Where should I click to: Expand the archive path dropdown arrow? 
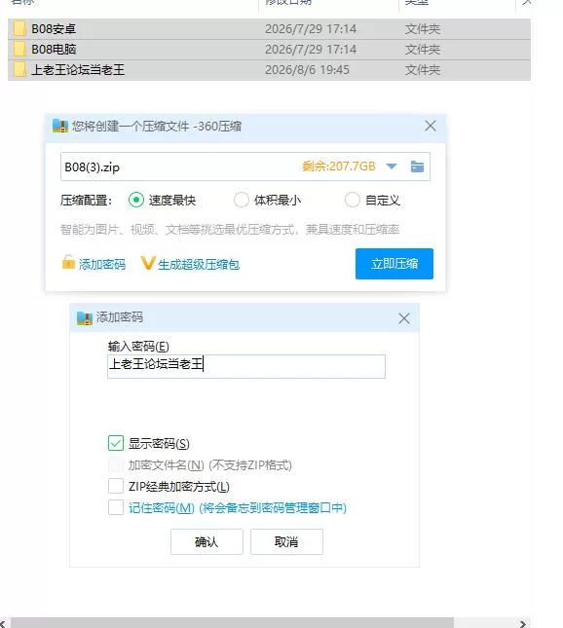pyautogui.click(x=392, y=166)
